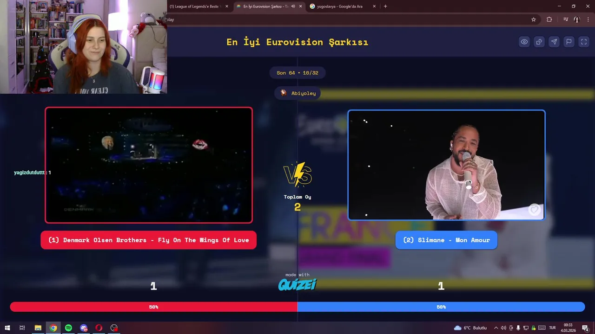Expand the hidden system tray icons
The image size is (595, 334).
click(496, 328)
